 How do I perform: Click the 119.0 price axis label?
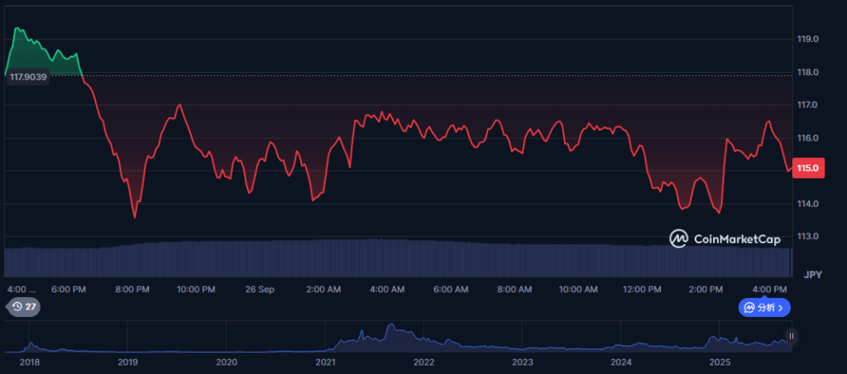tap(807, 39)
